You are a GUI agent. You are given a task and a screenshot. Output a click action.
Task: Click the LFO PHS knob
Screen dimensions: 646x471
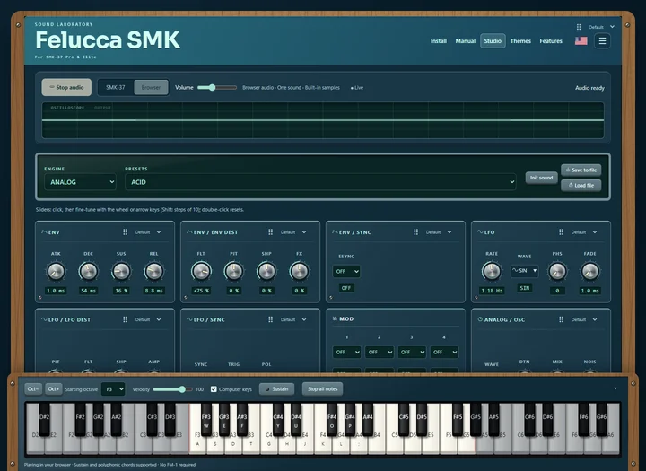[x=557, y=271]
